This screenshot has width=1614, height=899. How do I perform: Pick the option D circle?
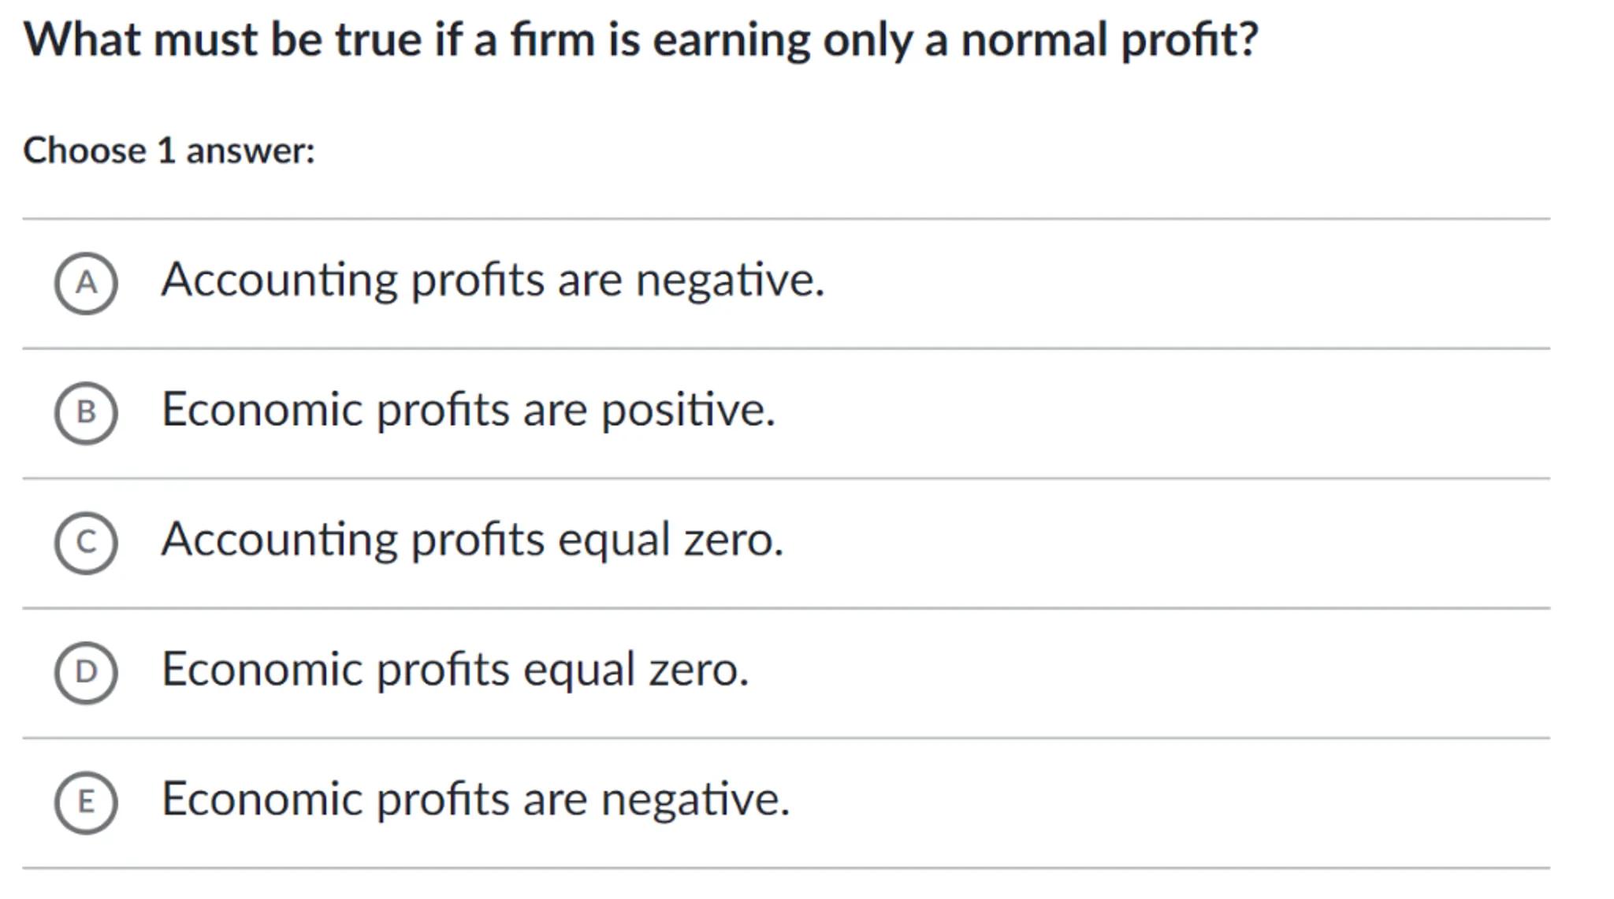pos(86,672)
